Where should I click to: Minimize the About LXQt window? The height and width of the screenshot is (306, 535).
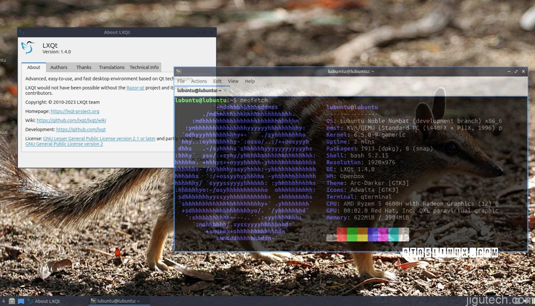197,33
